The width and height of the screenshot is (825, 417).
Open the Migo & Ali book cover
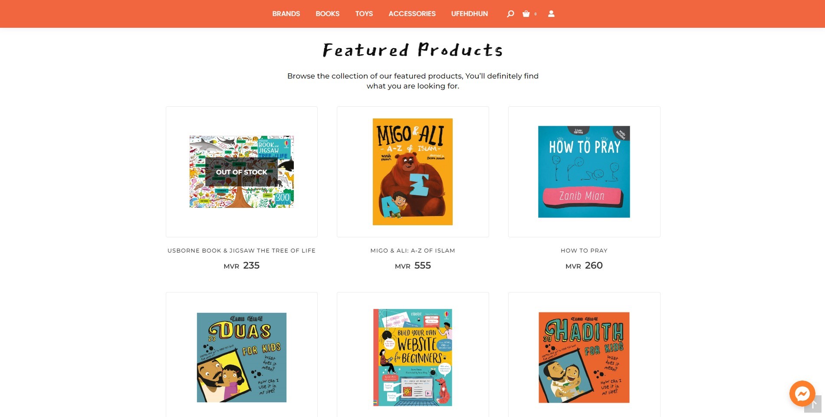[413, 172]
